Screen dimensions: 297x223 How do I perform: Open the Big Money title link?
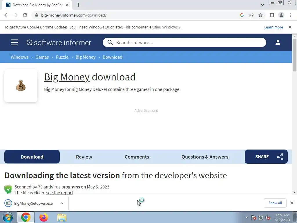[67, 77]
